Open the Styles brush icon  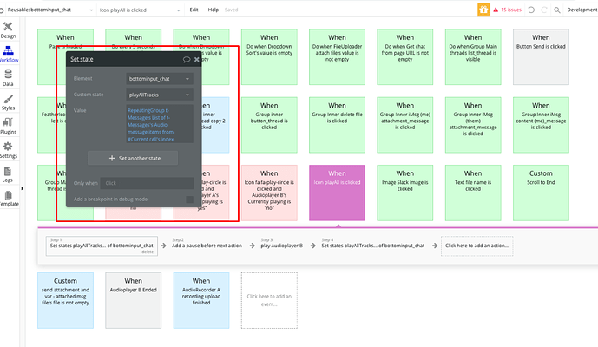(x=8, y=102)
